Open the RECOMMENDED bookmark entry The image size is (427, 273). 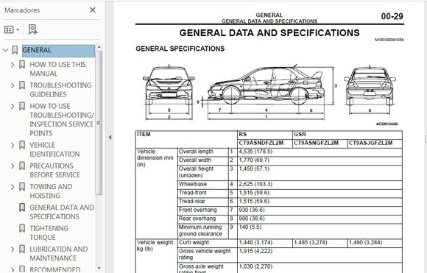coord(55,269)
